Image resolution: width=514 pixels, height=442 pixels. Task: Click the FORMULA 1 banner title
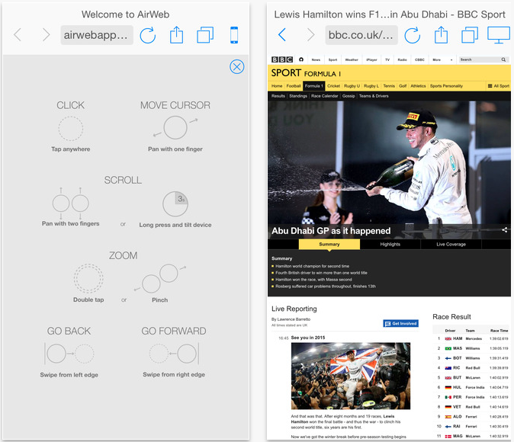323,74
